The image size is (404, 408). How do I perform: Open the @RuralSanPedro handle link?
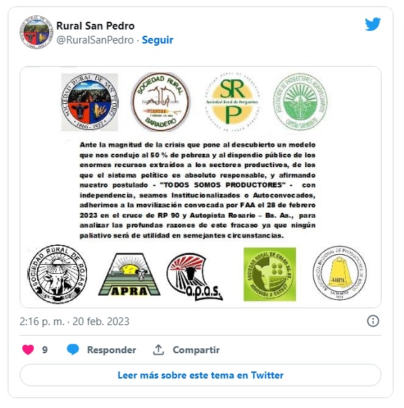[x=95, y=40]
